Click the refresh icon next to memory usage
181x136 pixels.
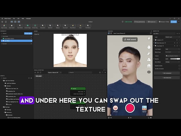click(x=122, y=22)
